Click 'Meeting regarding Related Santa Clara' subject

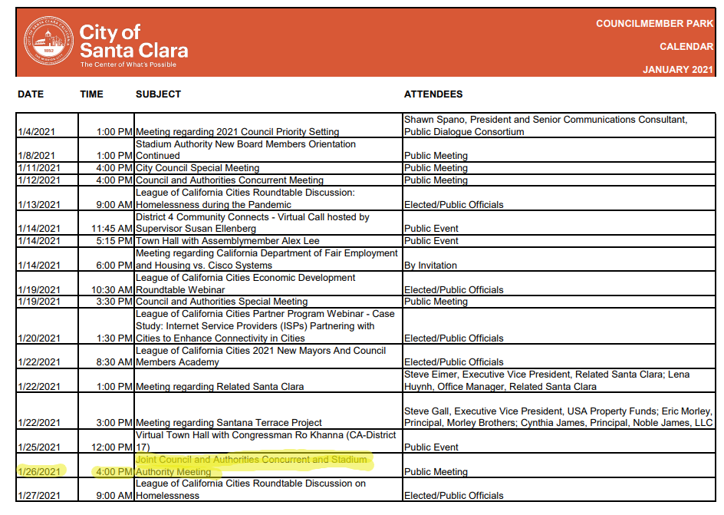pos(220,387)
